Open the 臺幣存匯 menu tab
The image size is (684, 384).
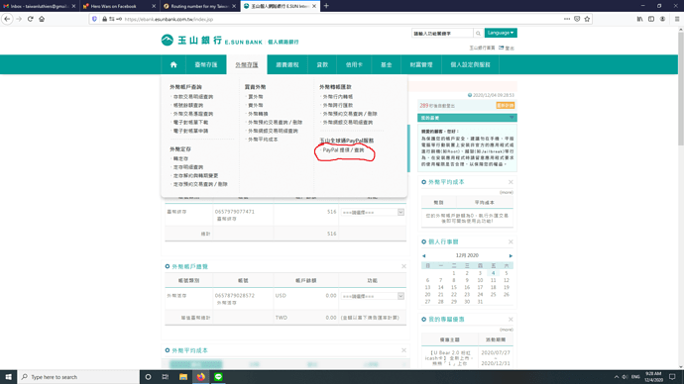206,64
